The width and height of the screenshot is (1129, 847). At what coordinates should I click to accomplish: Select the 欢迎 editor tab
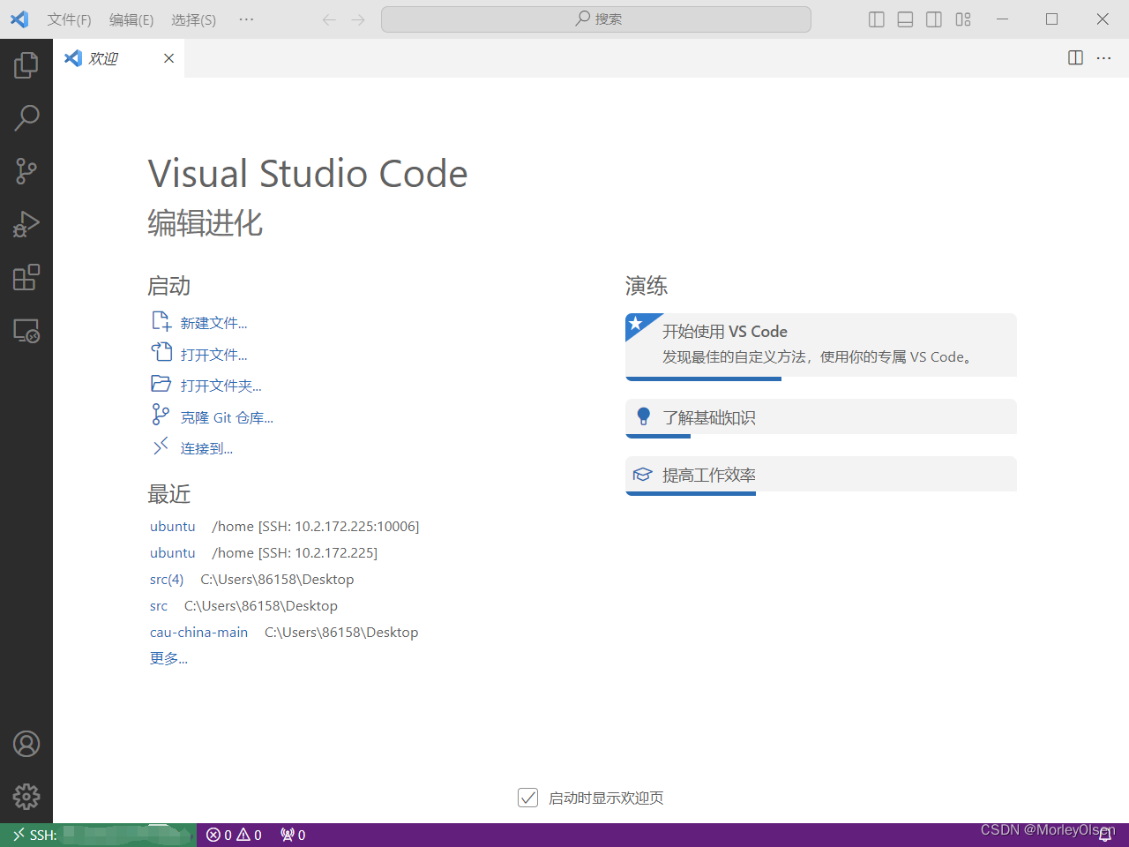coord(119,58)
